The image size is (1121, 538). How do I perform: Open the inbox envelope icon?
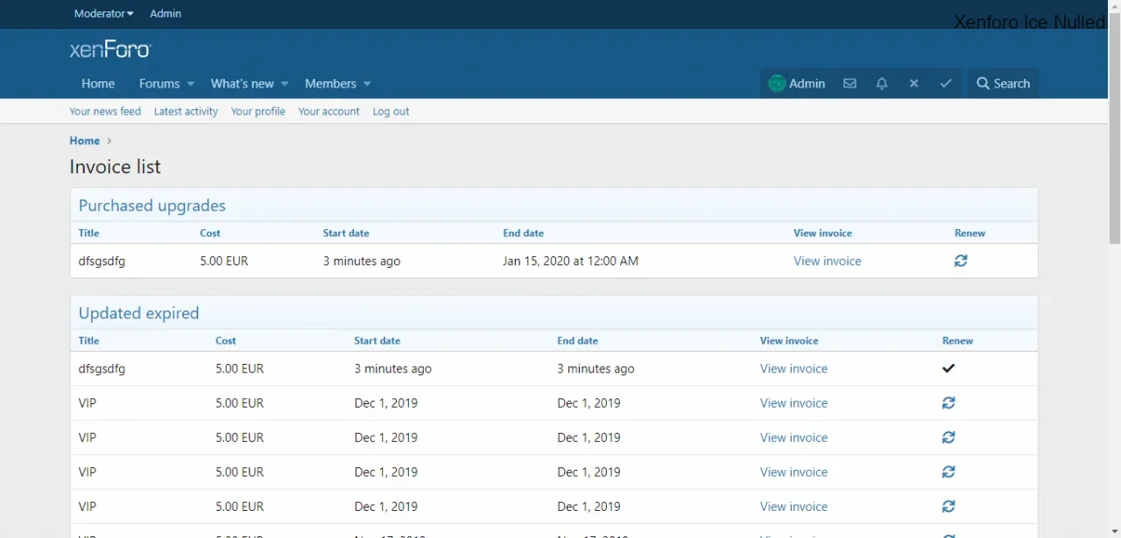pyautogui.click(x=850, y=84)
